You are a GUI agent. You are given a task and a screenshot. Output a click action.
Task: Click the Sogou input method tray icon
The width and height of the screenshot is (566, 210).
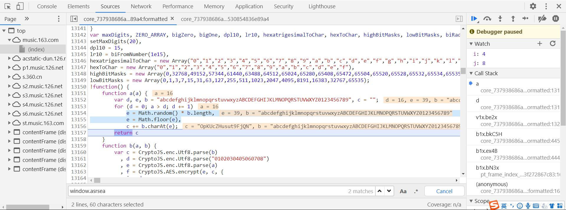(x=494, y=205)
